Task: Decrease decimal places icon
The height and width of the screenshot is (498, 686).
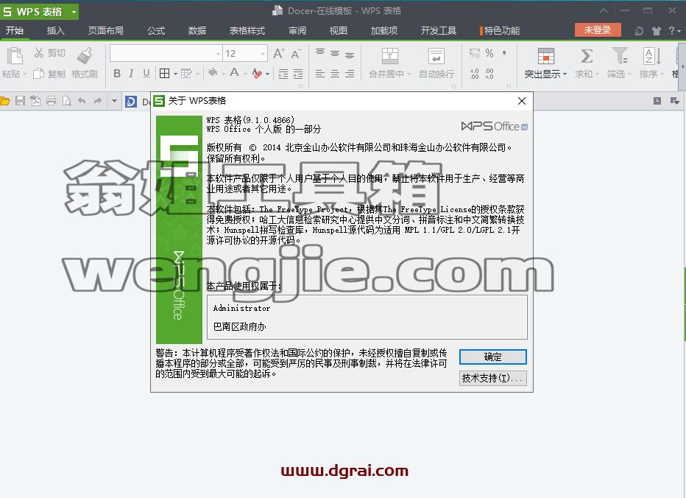Action: coord(489,74)
